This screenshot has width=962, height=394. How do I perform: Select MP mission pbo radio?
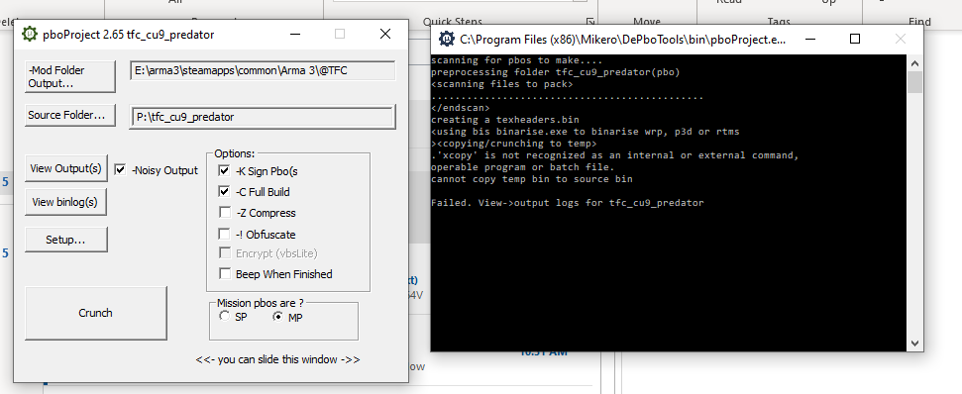point(278,317)
